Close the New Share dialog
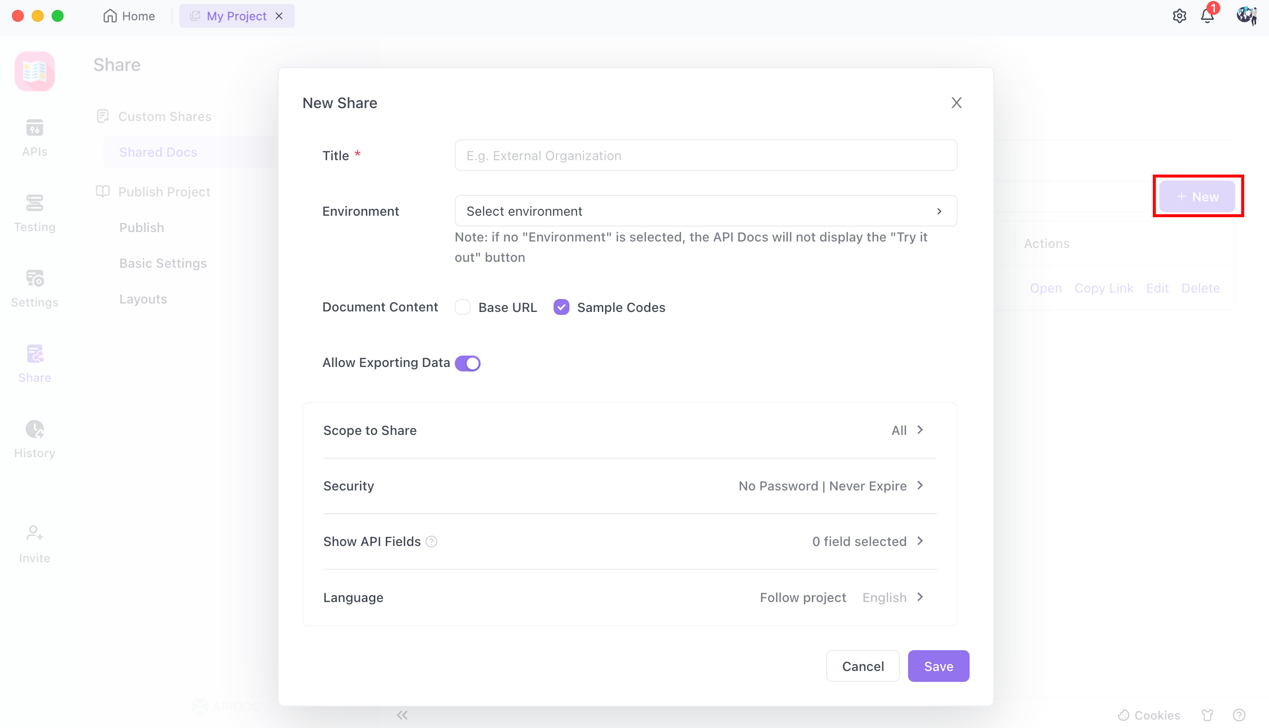Image resolution: width=1269 pixels, height=728 pixels. [x=956, y=103]
